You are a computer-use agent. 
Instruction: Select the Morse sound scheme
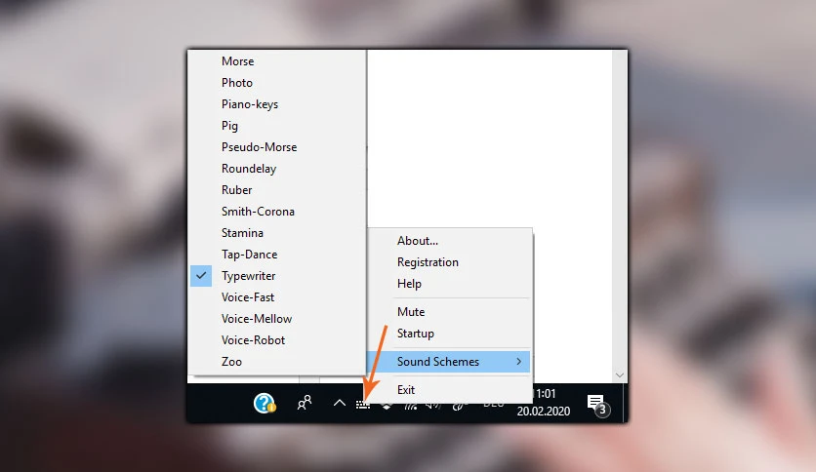(x=238, y=61)
